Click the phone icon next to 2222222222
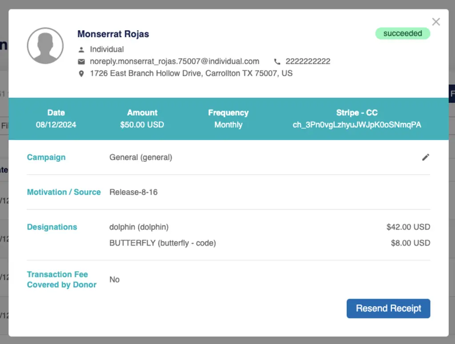Viewport: 455px width, 344px height. coord(277,62)
